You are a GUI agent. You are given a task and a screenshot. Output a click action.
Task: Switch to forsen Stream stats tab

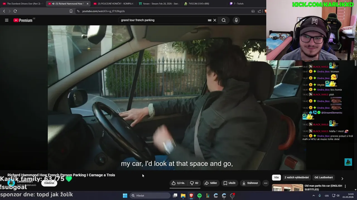tap(158, 4)
